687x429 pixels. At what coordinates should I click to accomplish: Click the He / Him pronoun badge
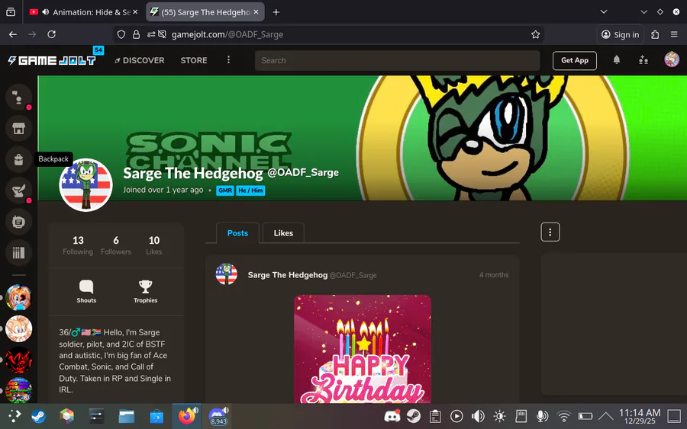point(250,190)
